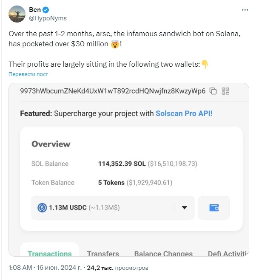Click the wallet address text
The width and height of the screenshot is (256, 280).
[x=113, y=91]
